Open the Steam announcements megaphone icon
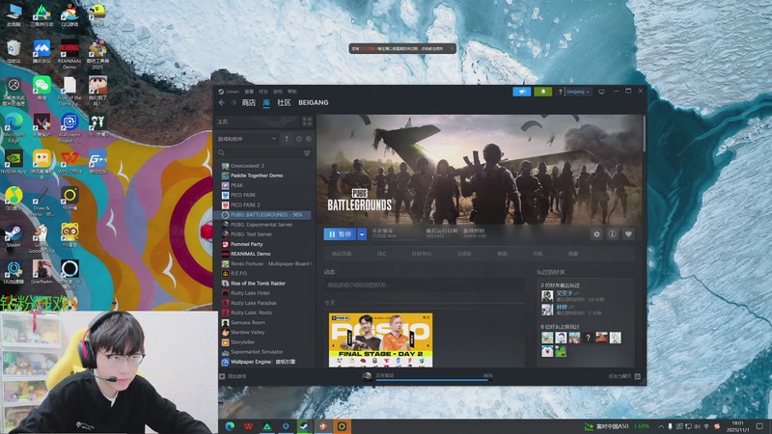This screenshot has height=434, width=772. 521,92
